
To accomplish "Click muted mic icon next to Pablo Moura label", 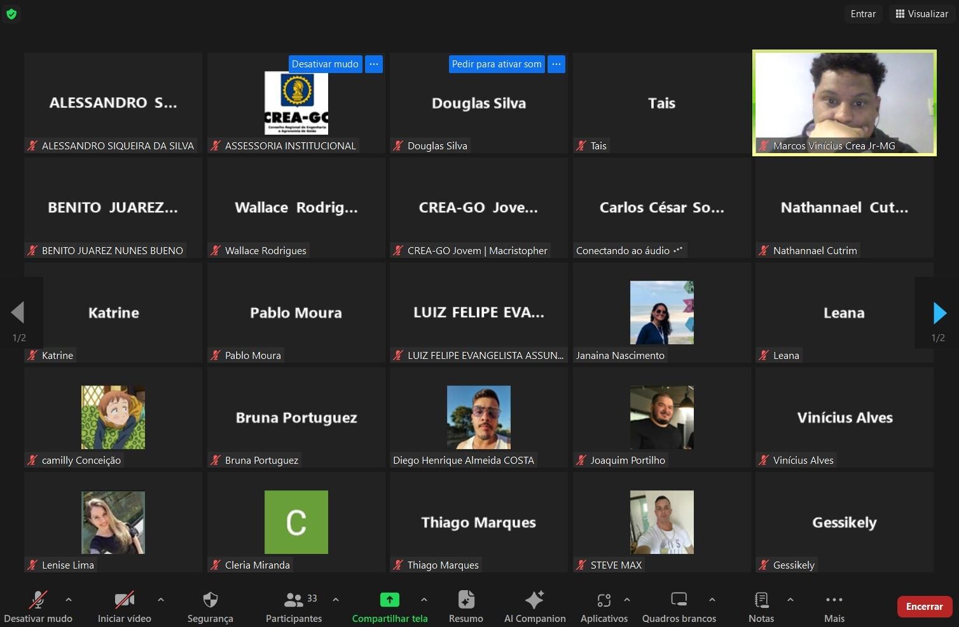I will coord(216,355).
